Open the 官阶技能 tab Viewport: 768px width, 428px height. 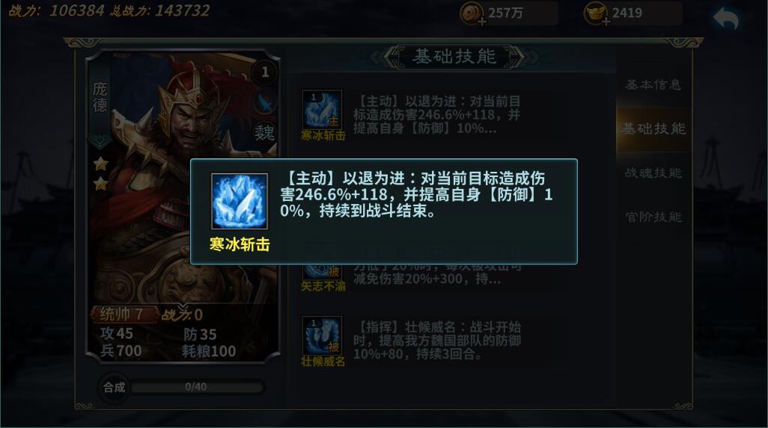point(653,217)
